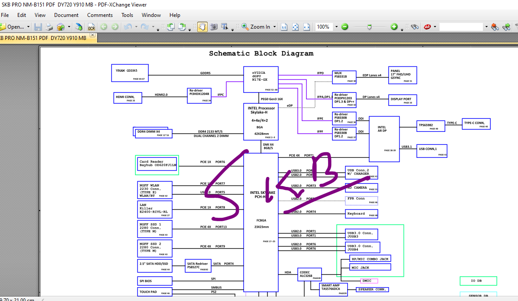Click the Zoom In magnifier tool
The image size is (518, 301).
255,27
